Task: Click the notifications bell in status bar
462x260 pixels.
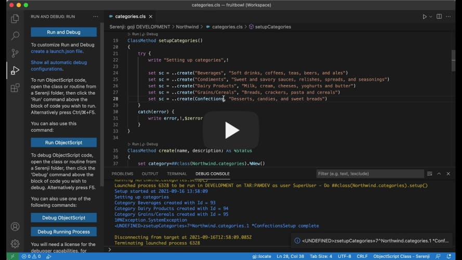Action: 448,256
